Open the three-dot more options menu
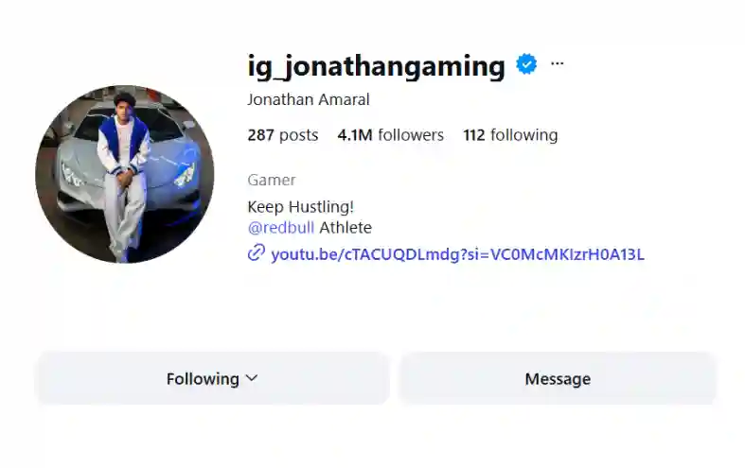This screenshot has width=745, height=468. pos(557,63)
